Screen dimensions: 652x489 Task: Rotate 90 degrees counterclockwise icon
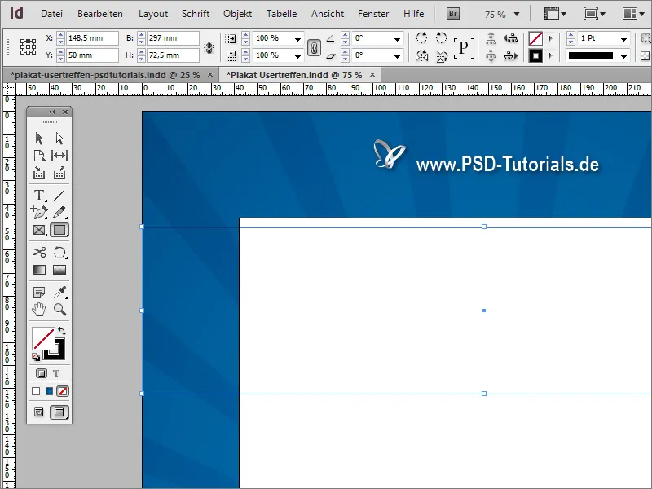pos(441,38)
